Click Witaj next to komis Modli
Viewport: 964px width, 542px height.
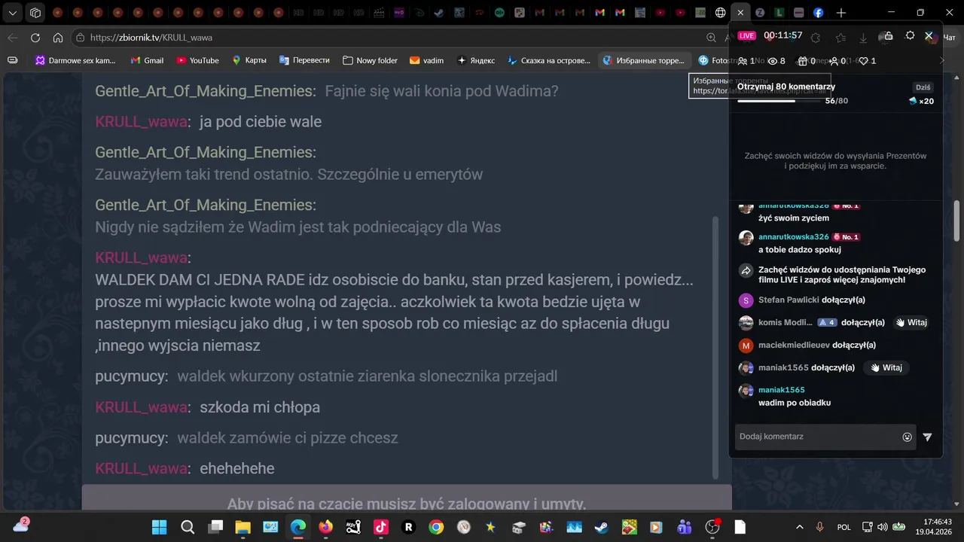pyautogui.click(x=911, y=323)
